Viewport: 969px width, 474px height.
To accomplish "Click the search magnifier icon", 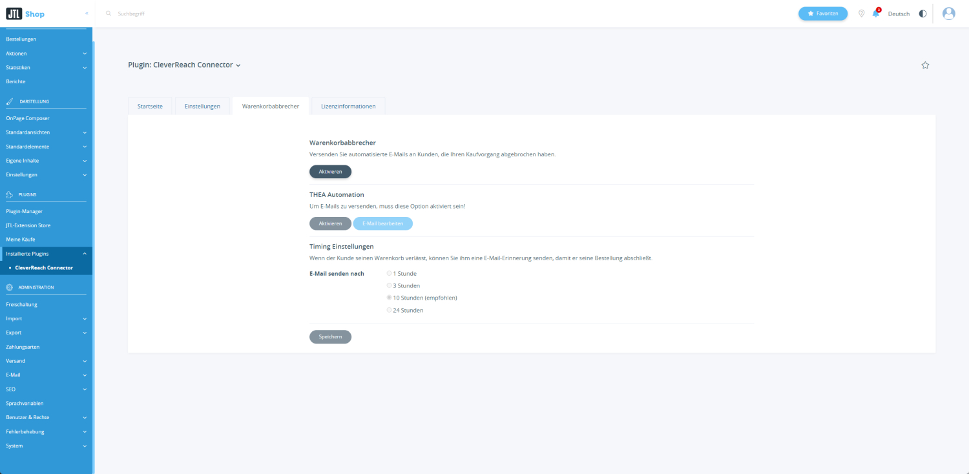I will 109,14.
